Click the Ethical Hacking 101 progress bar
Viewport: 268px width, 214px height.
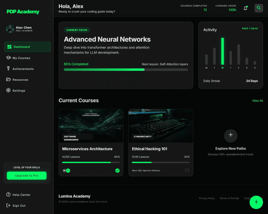161,163
